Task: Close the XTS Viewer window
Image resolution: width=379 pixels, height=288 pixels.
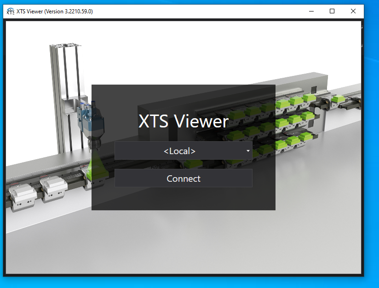Action: [x=353, y=11]
